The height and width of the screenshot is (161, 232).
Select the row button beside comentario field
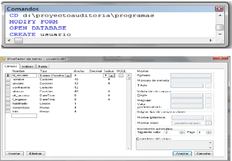coord(8,108)
